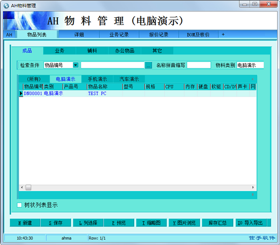Click the 名称拼音缩写 input field
Viewport: 280px width, 245px height.
point(199,65)
